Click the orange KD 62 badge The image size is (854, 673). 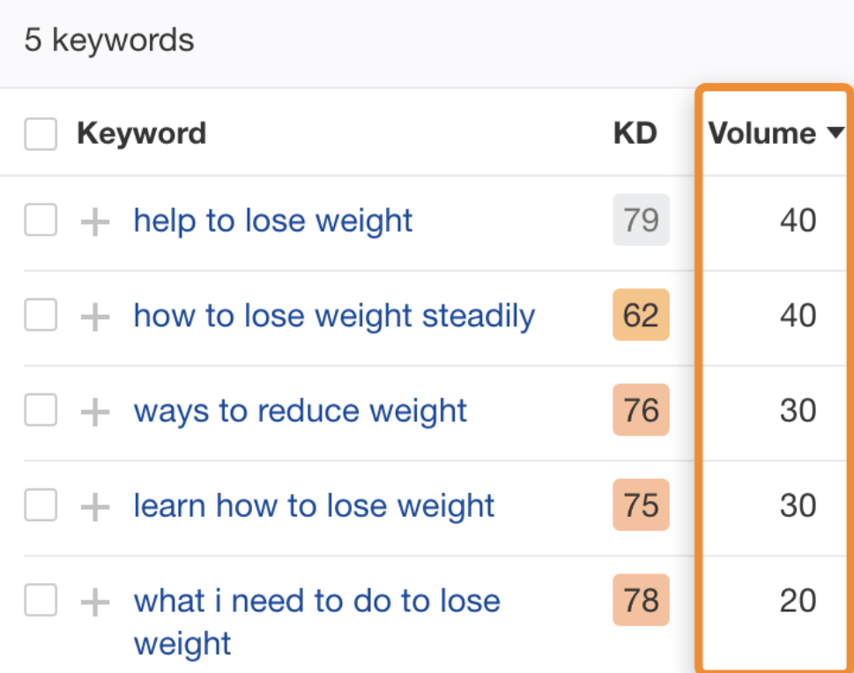[641, 315]
